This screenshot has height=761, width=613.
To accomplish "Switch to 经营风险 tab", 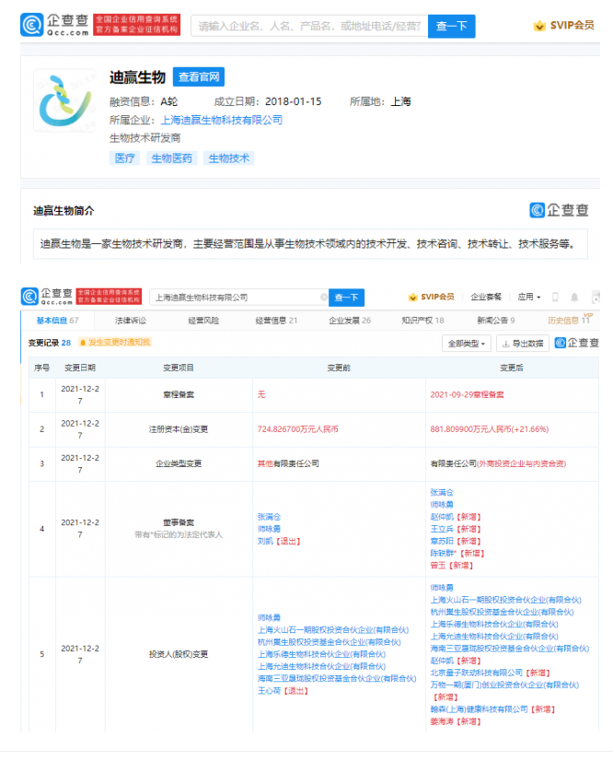I will [203, 321].
